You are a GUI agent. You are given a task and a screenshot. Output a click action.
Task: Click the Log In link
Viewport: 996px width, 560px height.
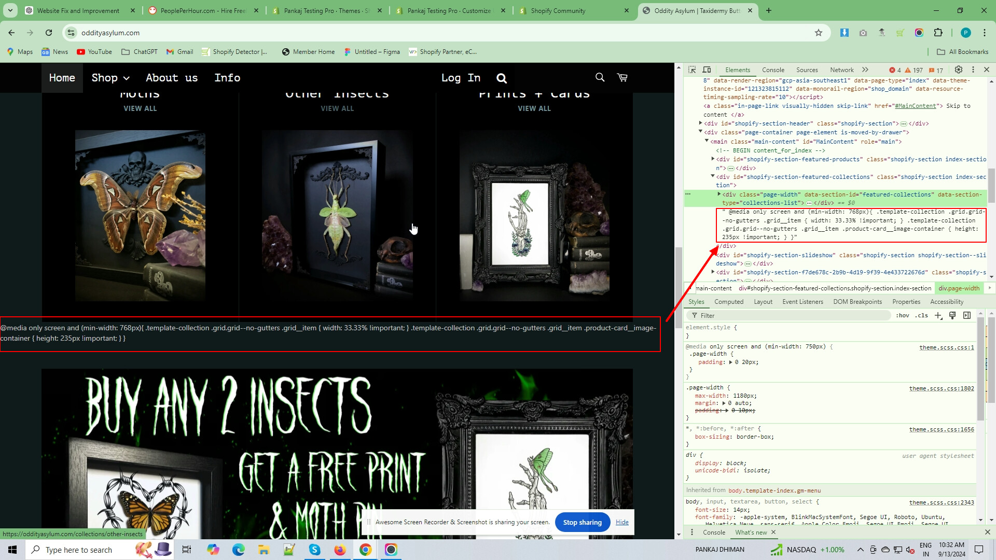(461, 78)
